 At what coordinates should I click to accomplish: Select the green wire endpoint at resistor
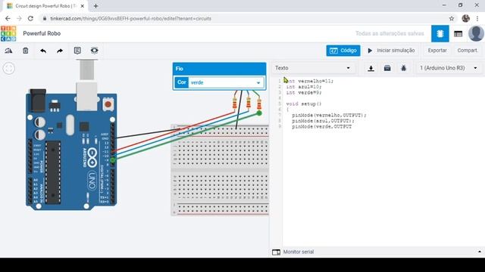(x=259, y=113)
